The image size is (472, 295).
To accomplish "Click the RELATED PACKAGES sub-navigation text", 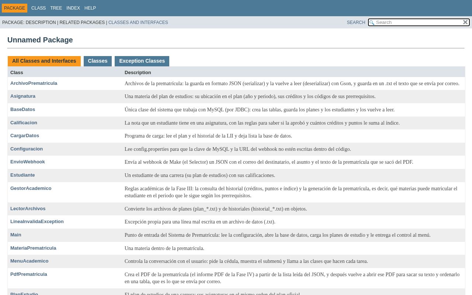I will click(82, 22).
